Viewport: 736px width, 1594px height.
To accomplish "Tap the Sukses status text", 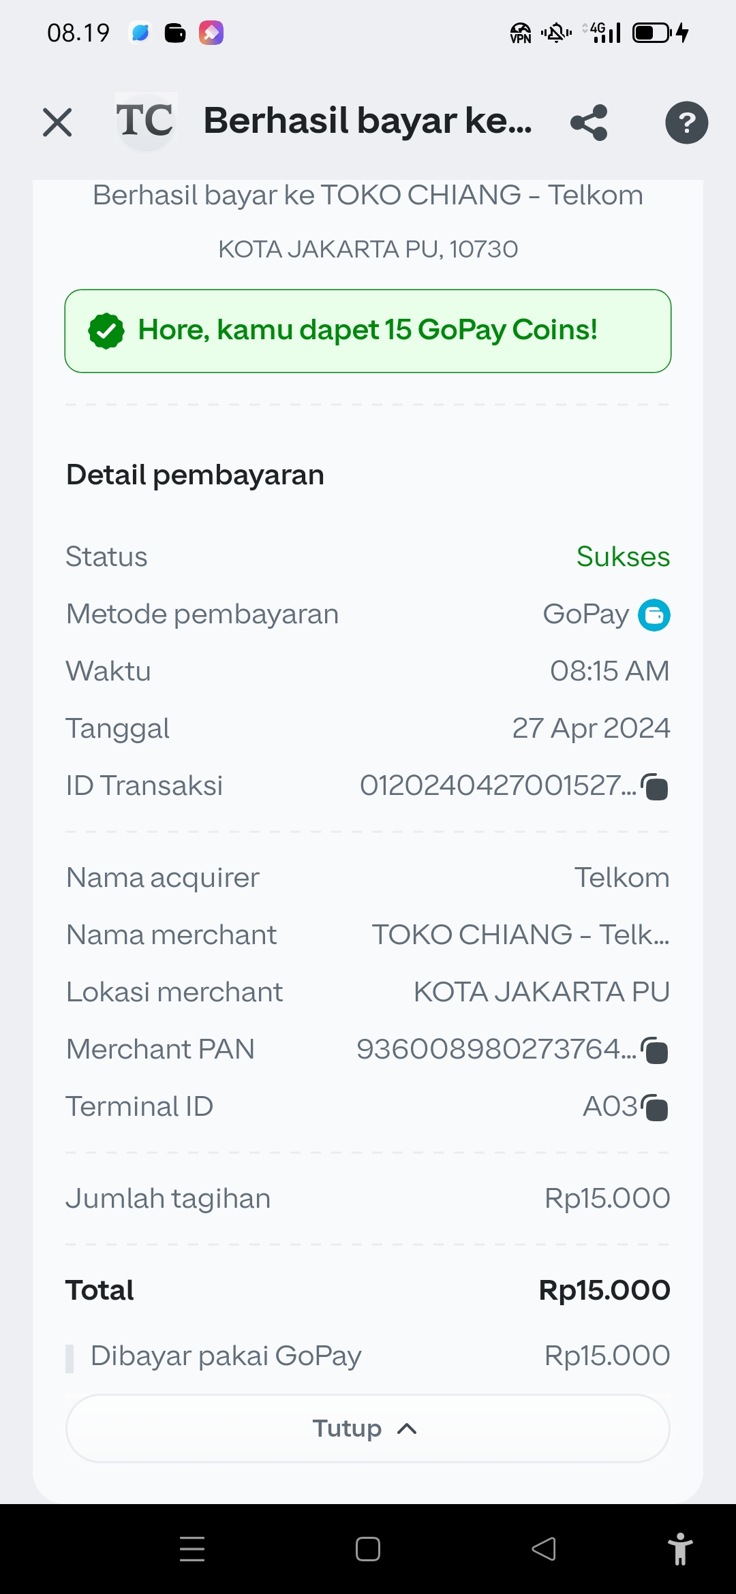I will pos(623,557).
